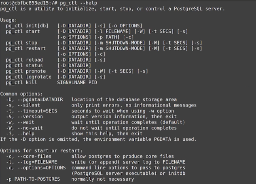Click 'pg_ctl stop' in the usage list
The height and width of the screenshot is (184, 256).
click(21, 43)
